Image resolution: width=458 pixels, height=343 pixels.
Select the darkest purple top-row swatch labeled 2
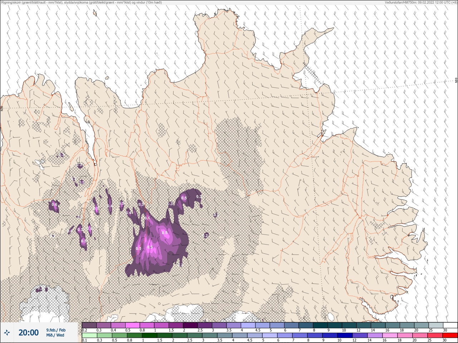[x=190, y=325]
